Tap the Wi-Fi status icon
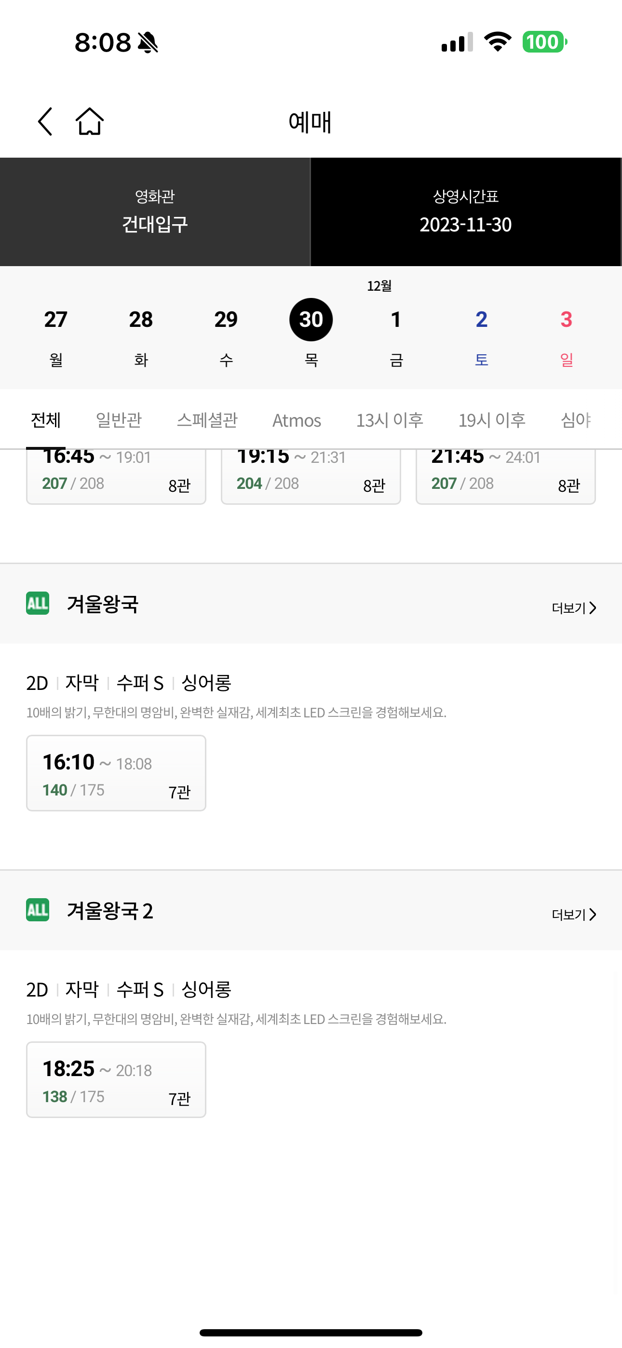The height and width of the screenshot is (1348, 622). (x=498, y=41)
